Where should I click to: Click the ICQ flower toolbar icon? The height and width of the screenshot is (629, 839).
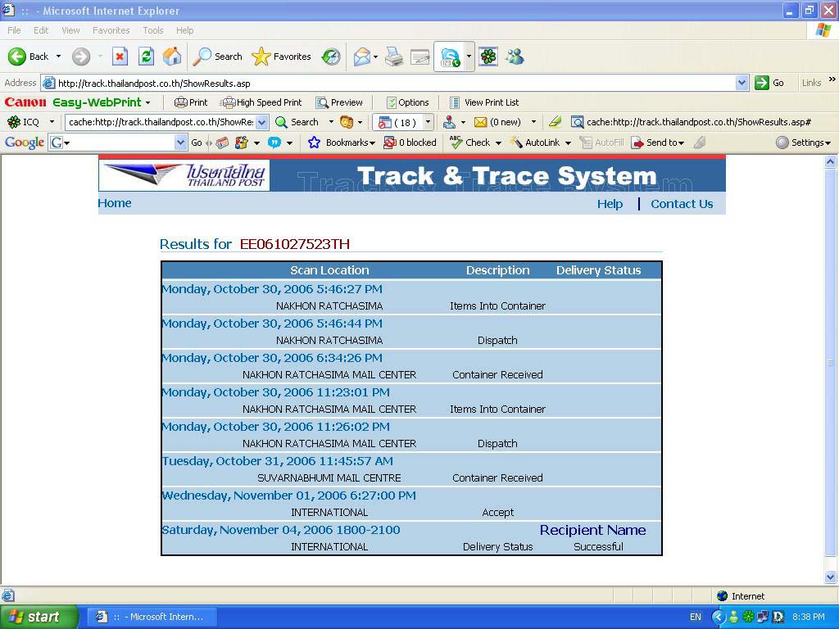pyautogui.click(x=488, y=57)
